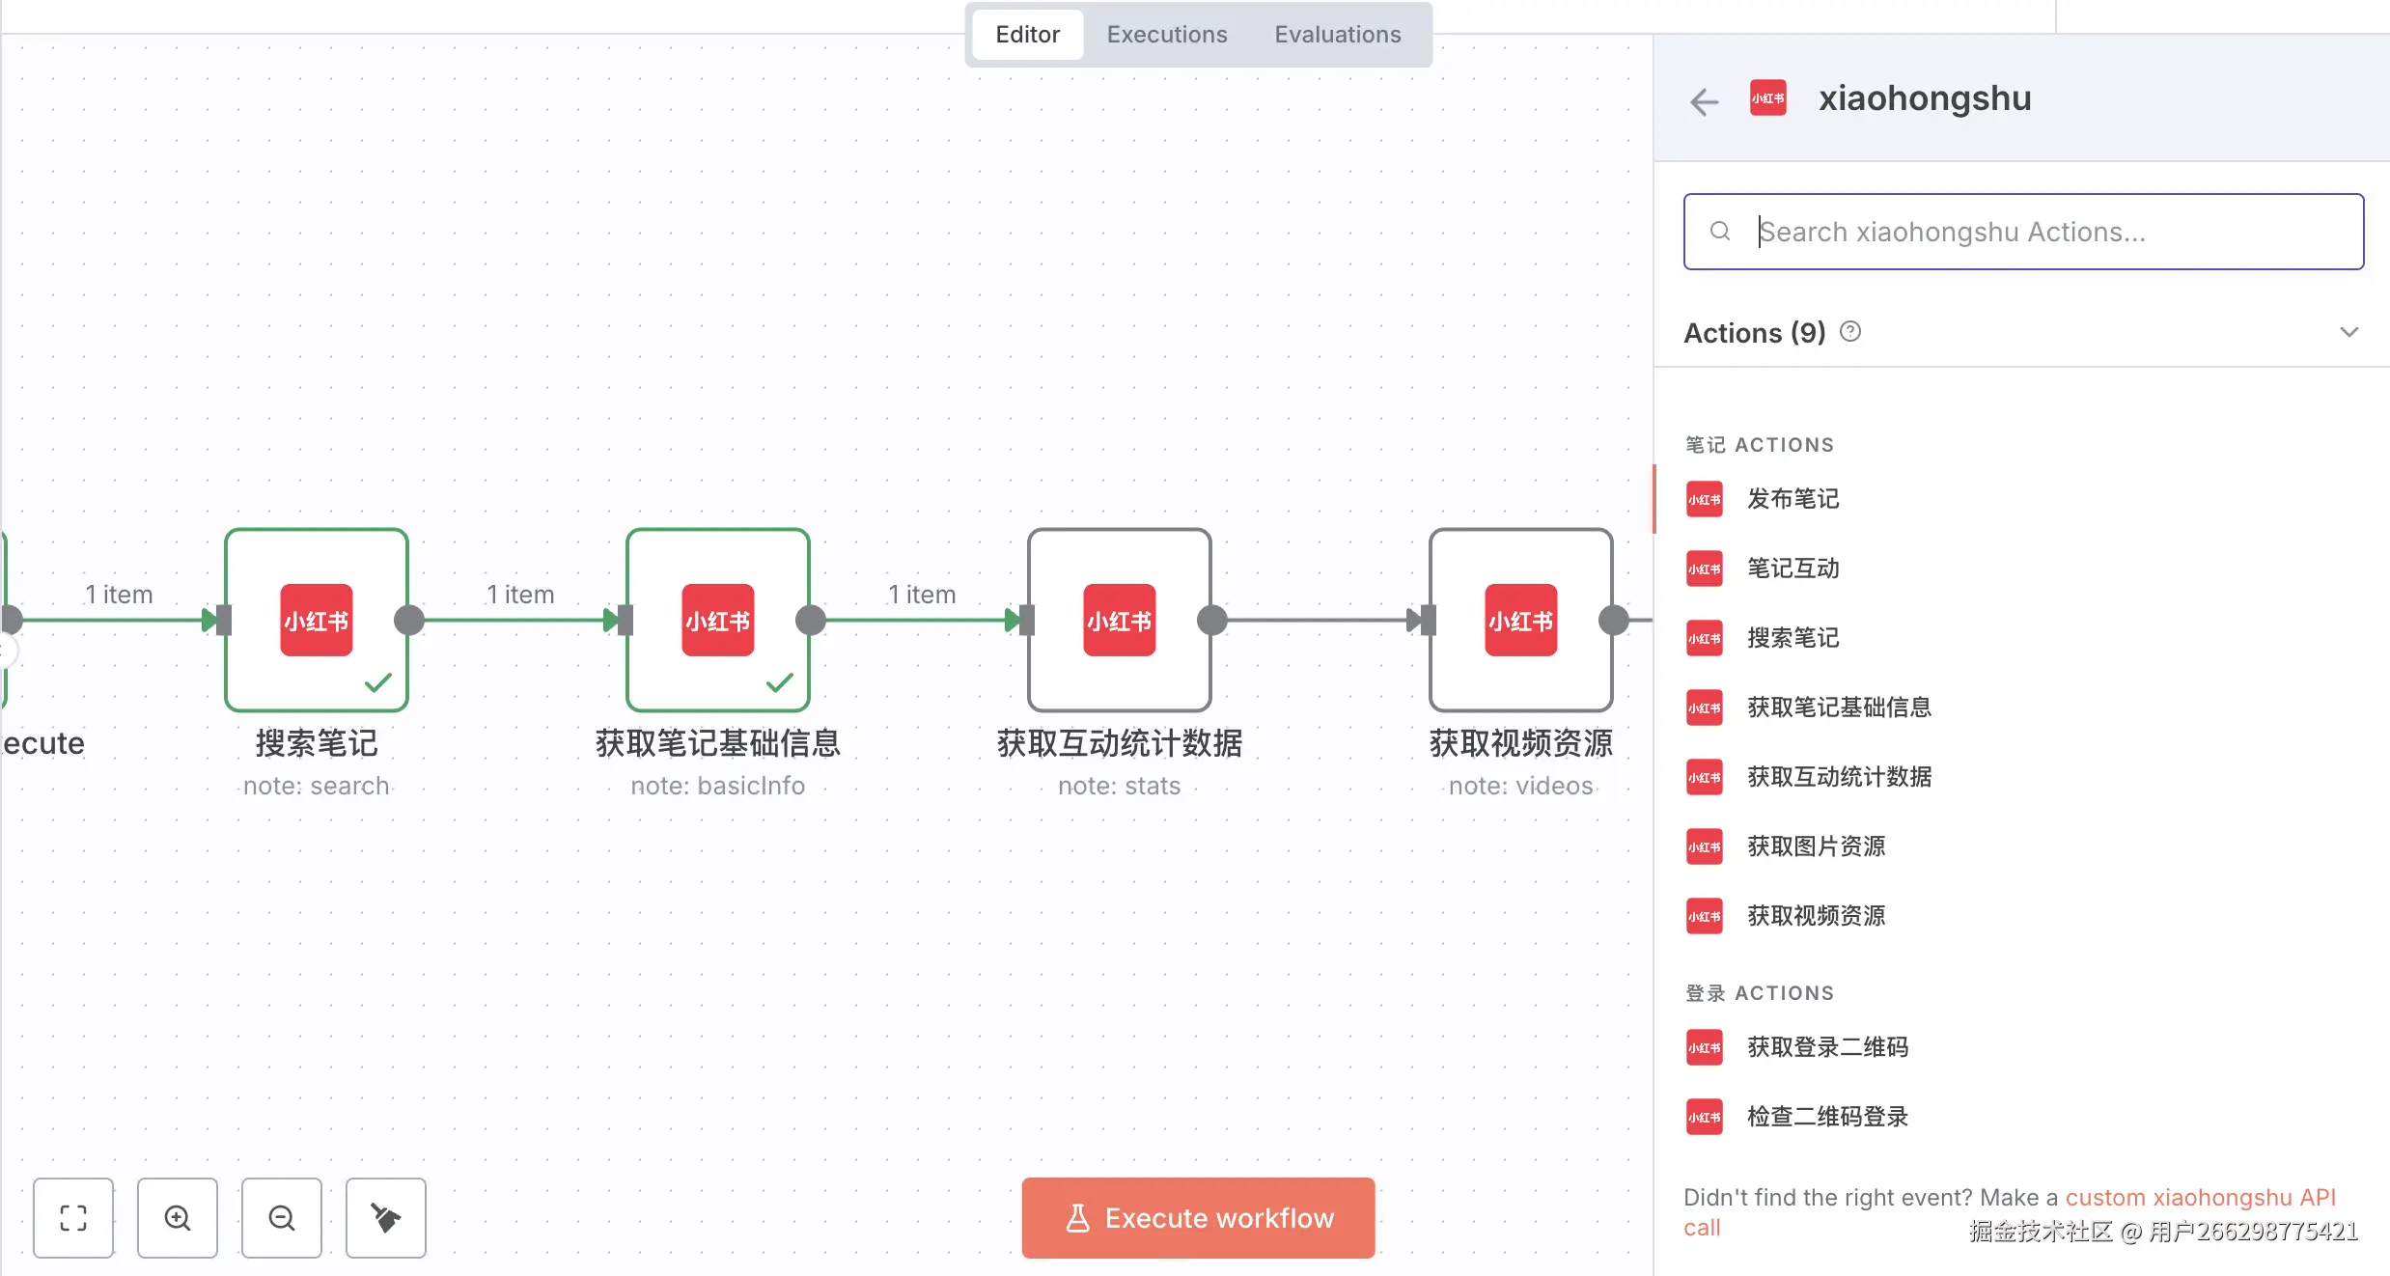The width and height of the screenshot is (2390, 1276).
Task: Zoom out of the workflow canvas
Action: pyautogui.click(x=282, y=1217)
